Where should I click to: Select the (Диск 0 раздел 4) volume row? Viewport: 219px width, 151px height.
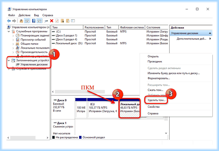[x=110, y=39]
